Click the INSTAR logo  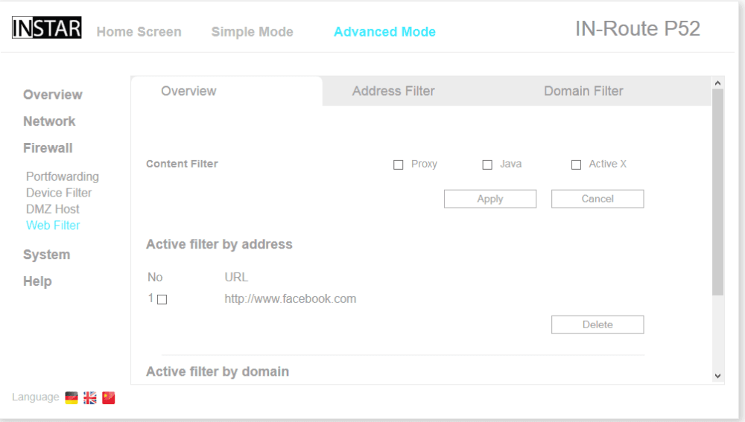point(47,28)
